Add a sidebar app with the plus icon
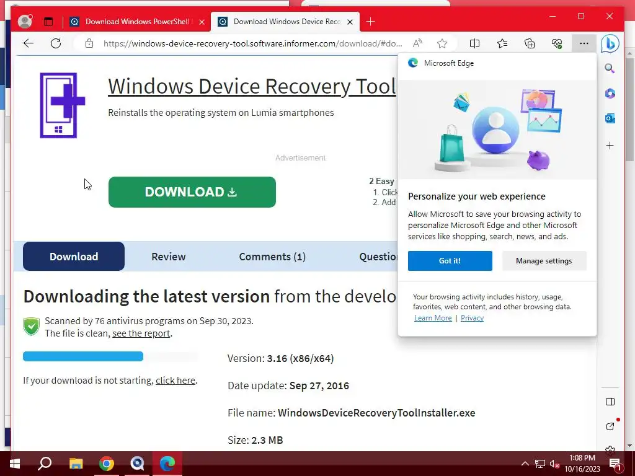 pos(610,145)
